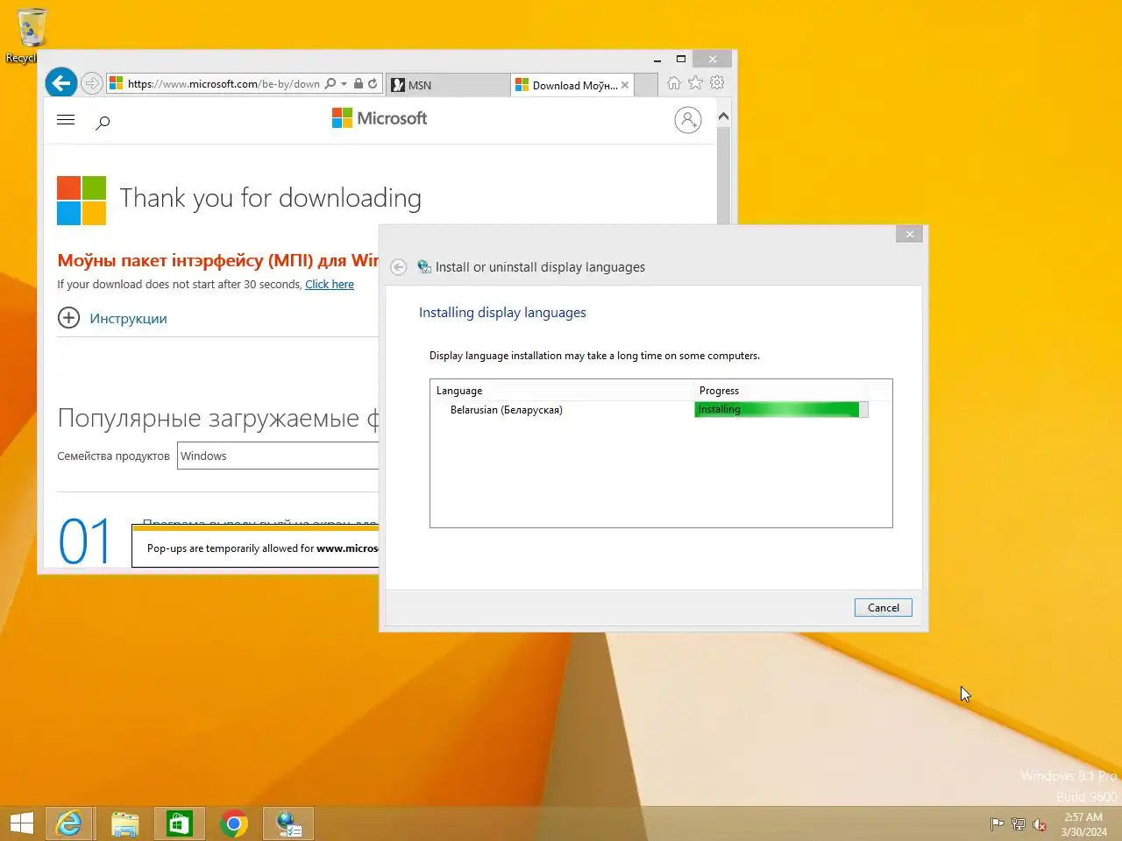
Task: Click the scroll up arrow in browser
Action: coord(723,117)
